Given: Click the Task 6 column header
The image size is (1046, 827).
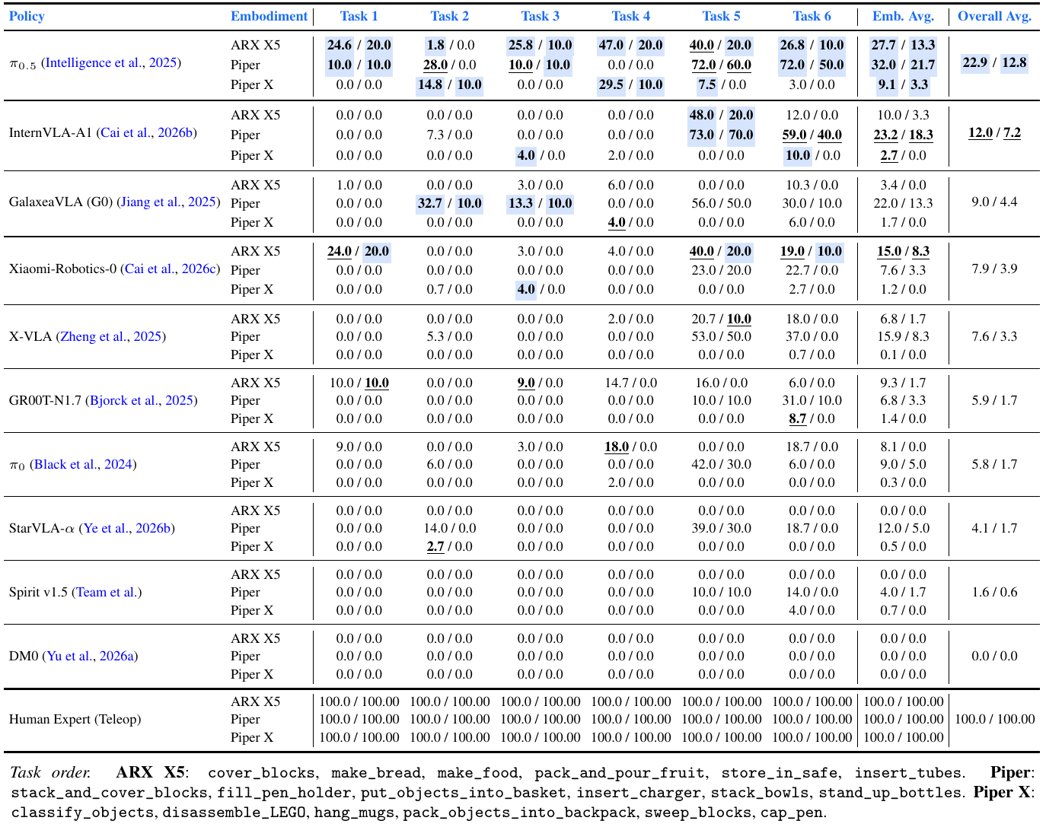Looking at the screenshot, I should pos(812,16).
